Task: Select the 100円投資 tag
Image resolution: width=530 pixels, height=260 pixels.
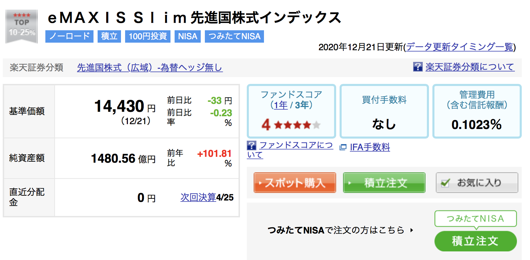Action: pos(148,36)
